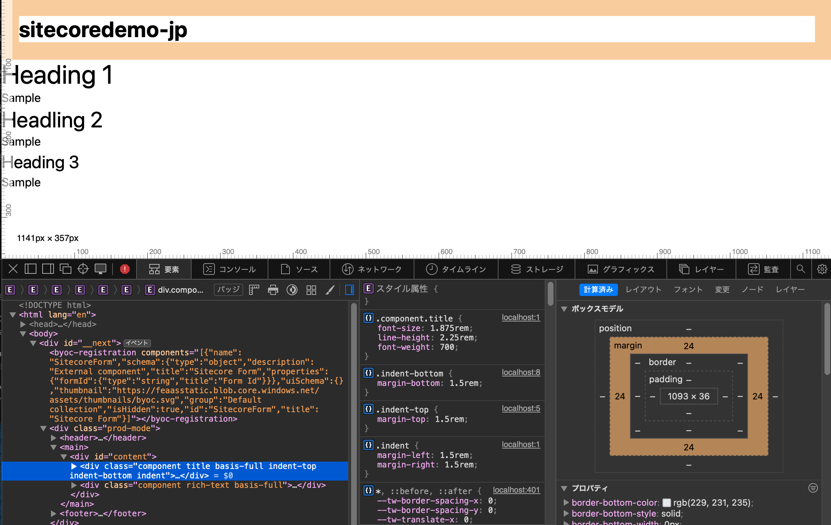Click the イベント badge on __next div
The height and width of the screenshot is (525, 831).
pyautogui.click(x=137, y=343)
